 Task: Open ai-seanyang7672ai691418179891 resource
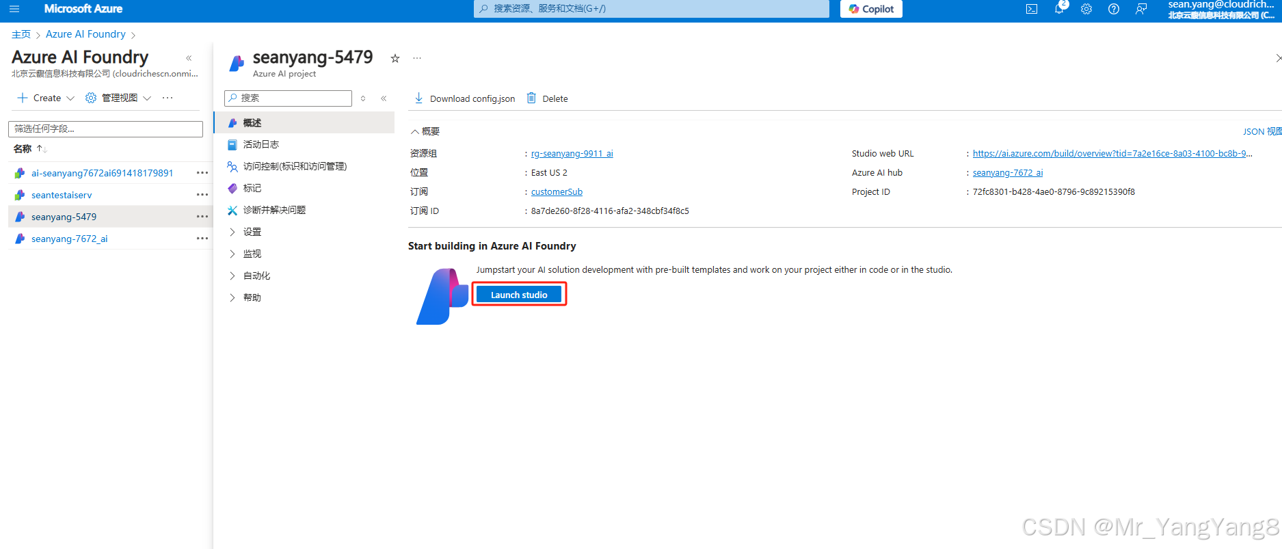click(102, 173)
